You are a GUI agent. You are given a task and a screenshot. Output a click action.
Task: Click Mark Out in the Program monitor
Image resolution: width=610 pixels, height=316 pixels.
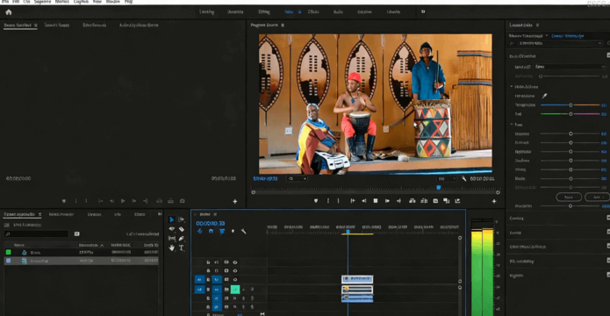click(338, 201)
